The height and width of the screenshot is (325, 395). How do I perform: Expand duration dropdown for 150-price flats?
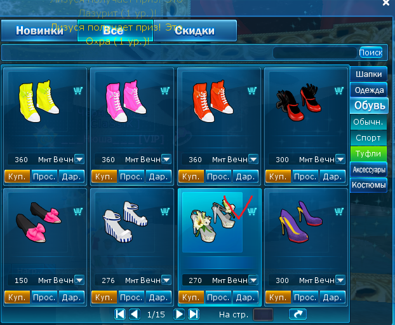pyautogui.click(x=79, y=280)
